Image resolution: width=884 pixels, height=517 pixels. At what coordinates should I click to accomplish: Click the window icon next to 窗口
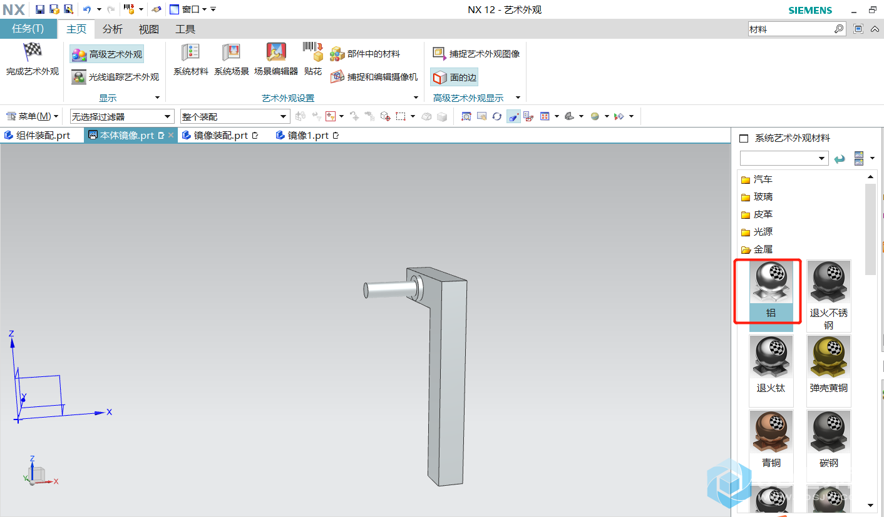click(x=174, y=9)
